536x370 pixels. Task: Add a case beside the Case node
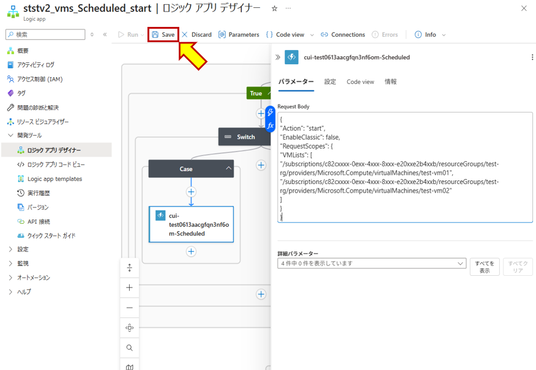[261, 165]
